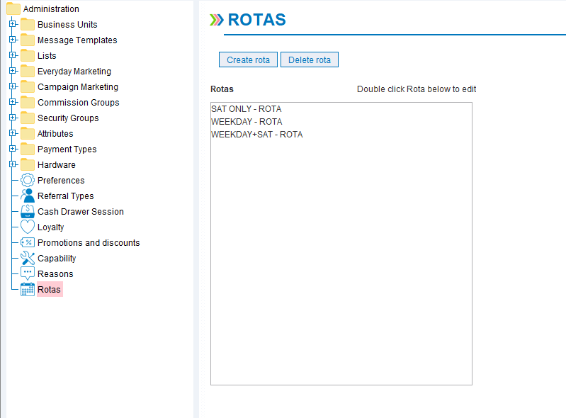Open Referral Types from the tree

pos(66,196)
